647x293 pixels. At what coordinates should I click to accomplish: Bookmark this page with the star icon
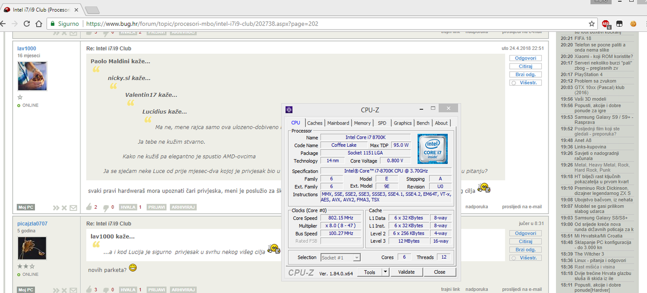point(592,24)
